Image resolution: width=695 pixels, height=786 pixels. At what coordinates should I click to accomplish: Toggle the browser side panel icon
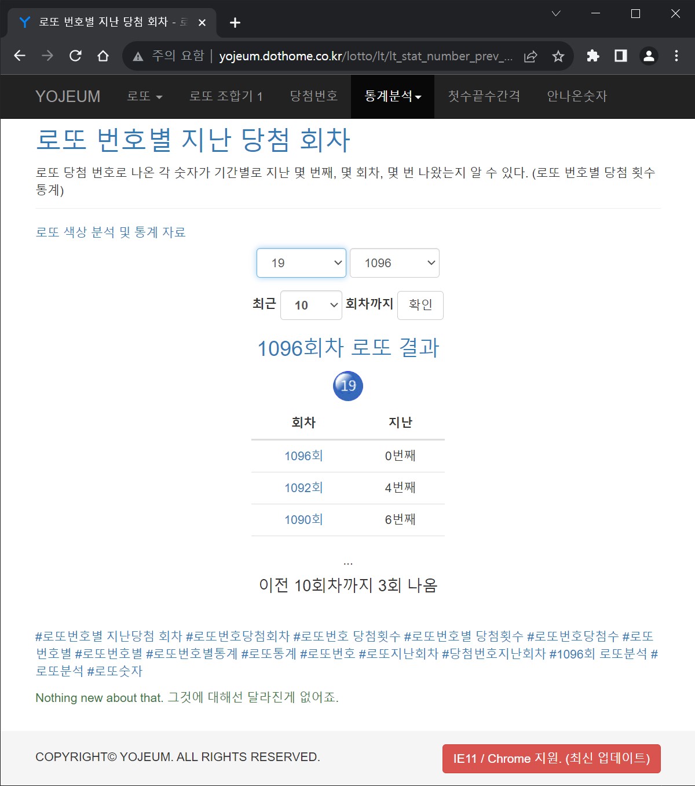[621, 56]
